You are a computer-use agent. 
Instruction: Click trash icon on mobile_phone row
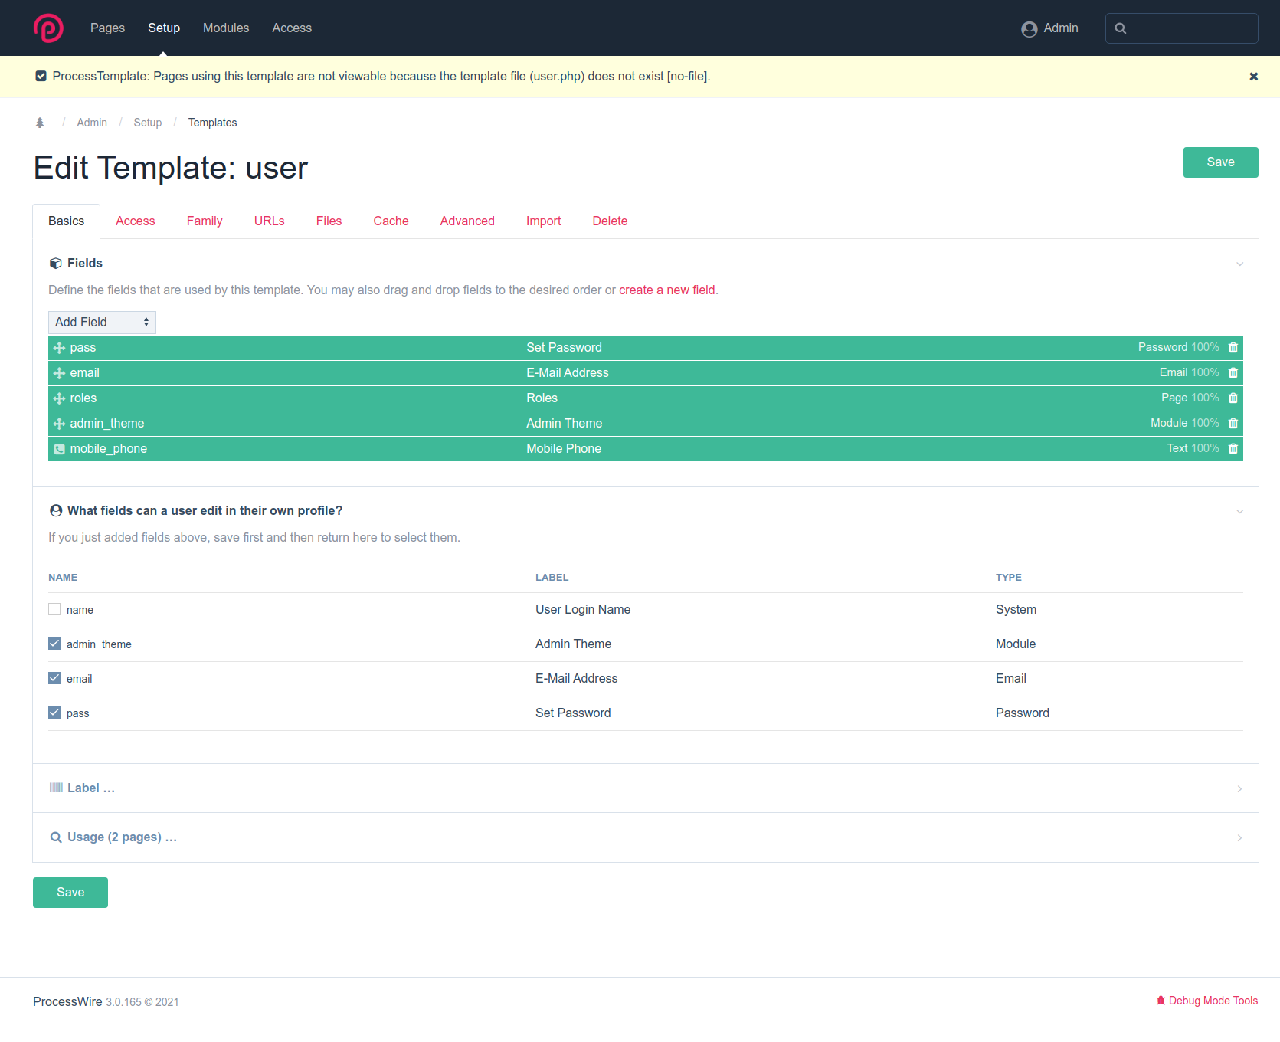1233,449
